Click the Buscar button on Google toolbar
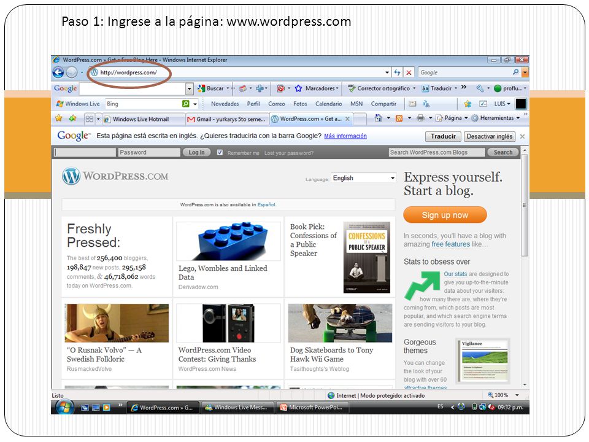Viewport: 589px width, 442px height. (210, 88)
